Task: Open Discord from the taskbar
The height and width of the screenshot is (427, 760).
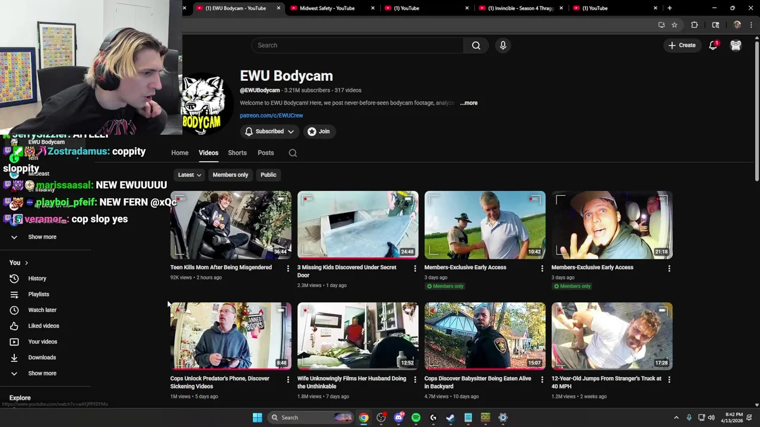Action: pyautogui.click(x=398, y=418)
